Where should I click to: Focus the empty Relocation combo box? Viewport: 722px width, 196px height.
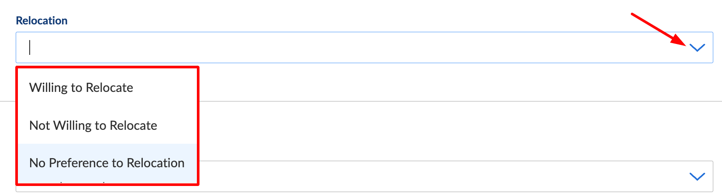[349, 47]
